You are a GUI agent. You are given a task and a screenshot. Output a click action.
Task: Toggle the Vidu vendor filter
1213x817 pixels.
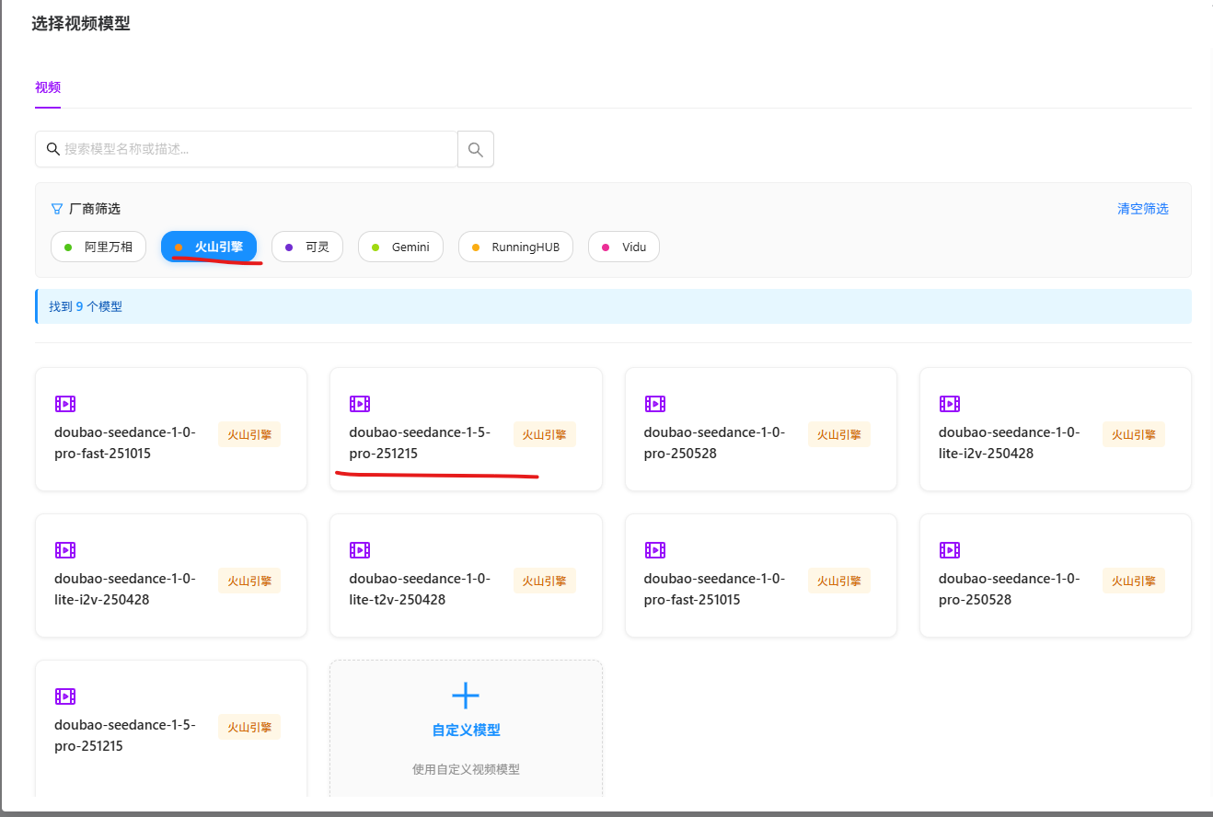point(624,247)
